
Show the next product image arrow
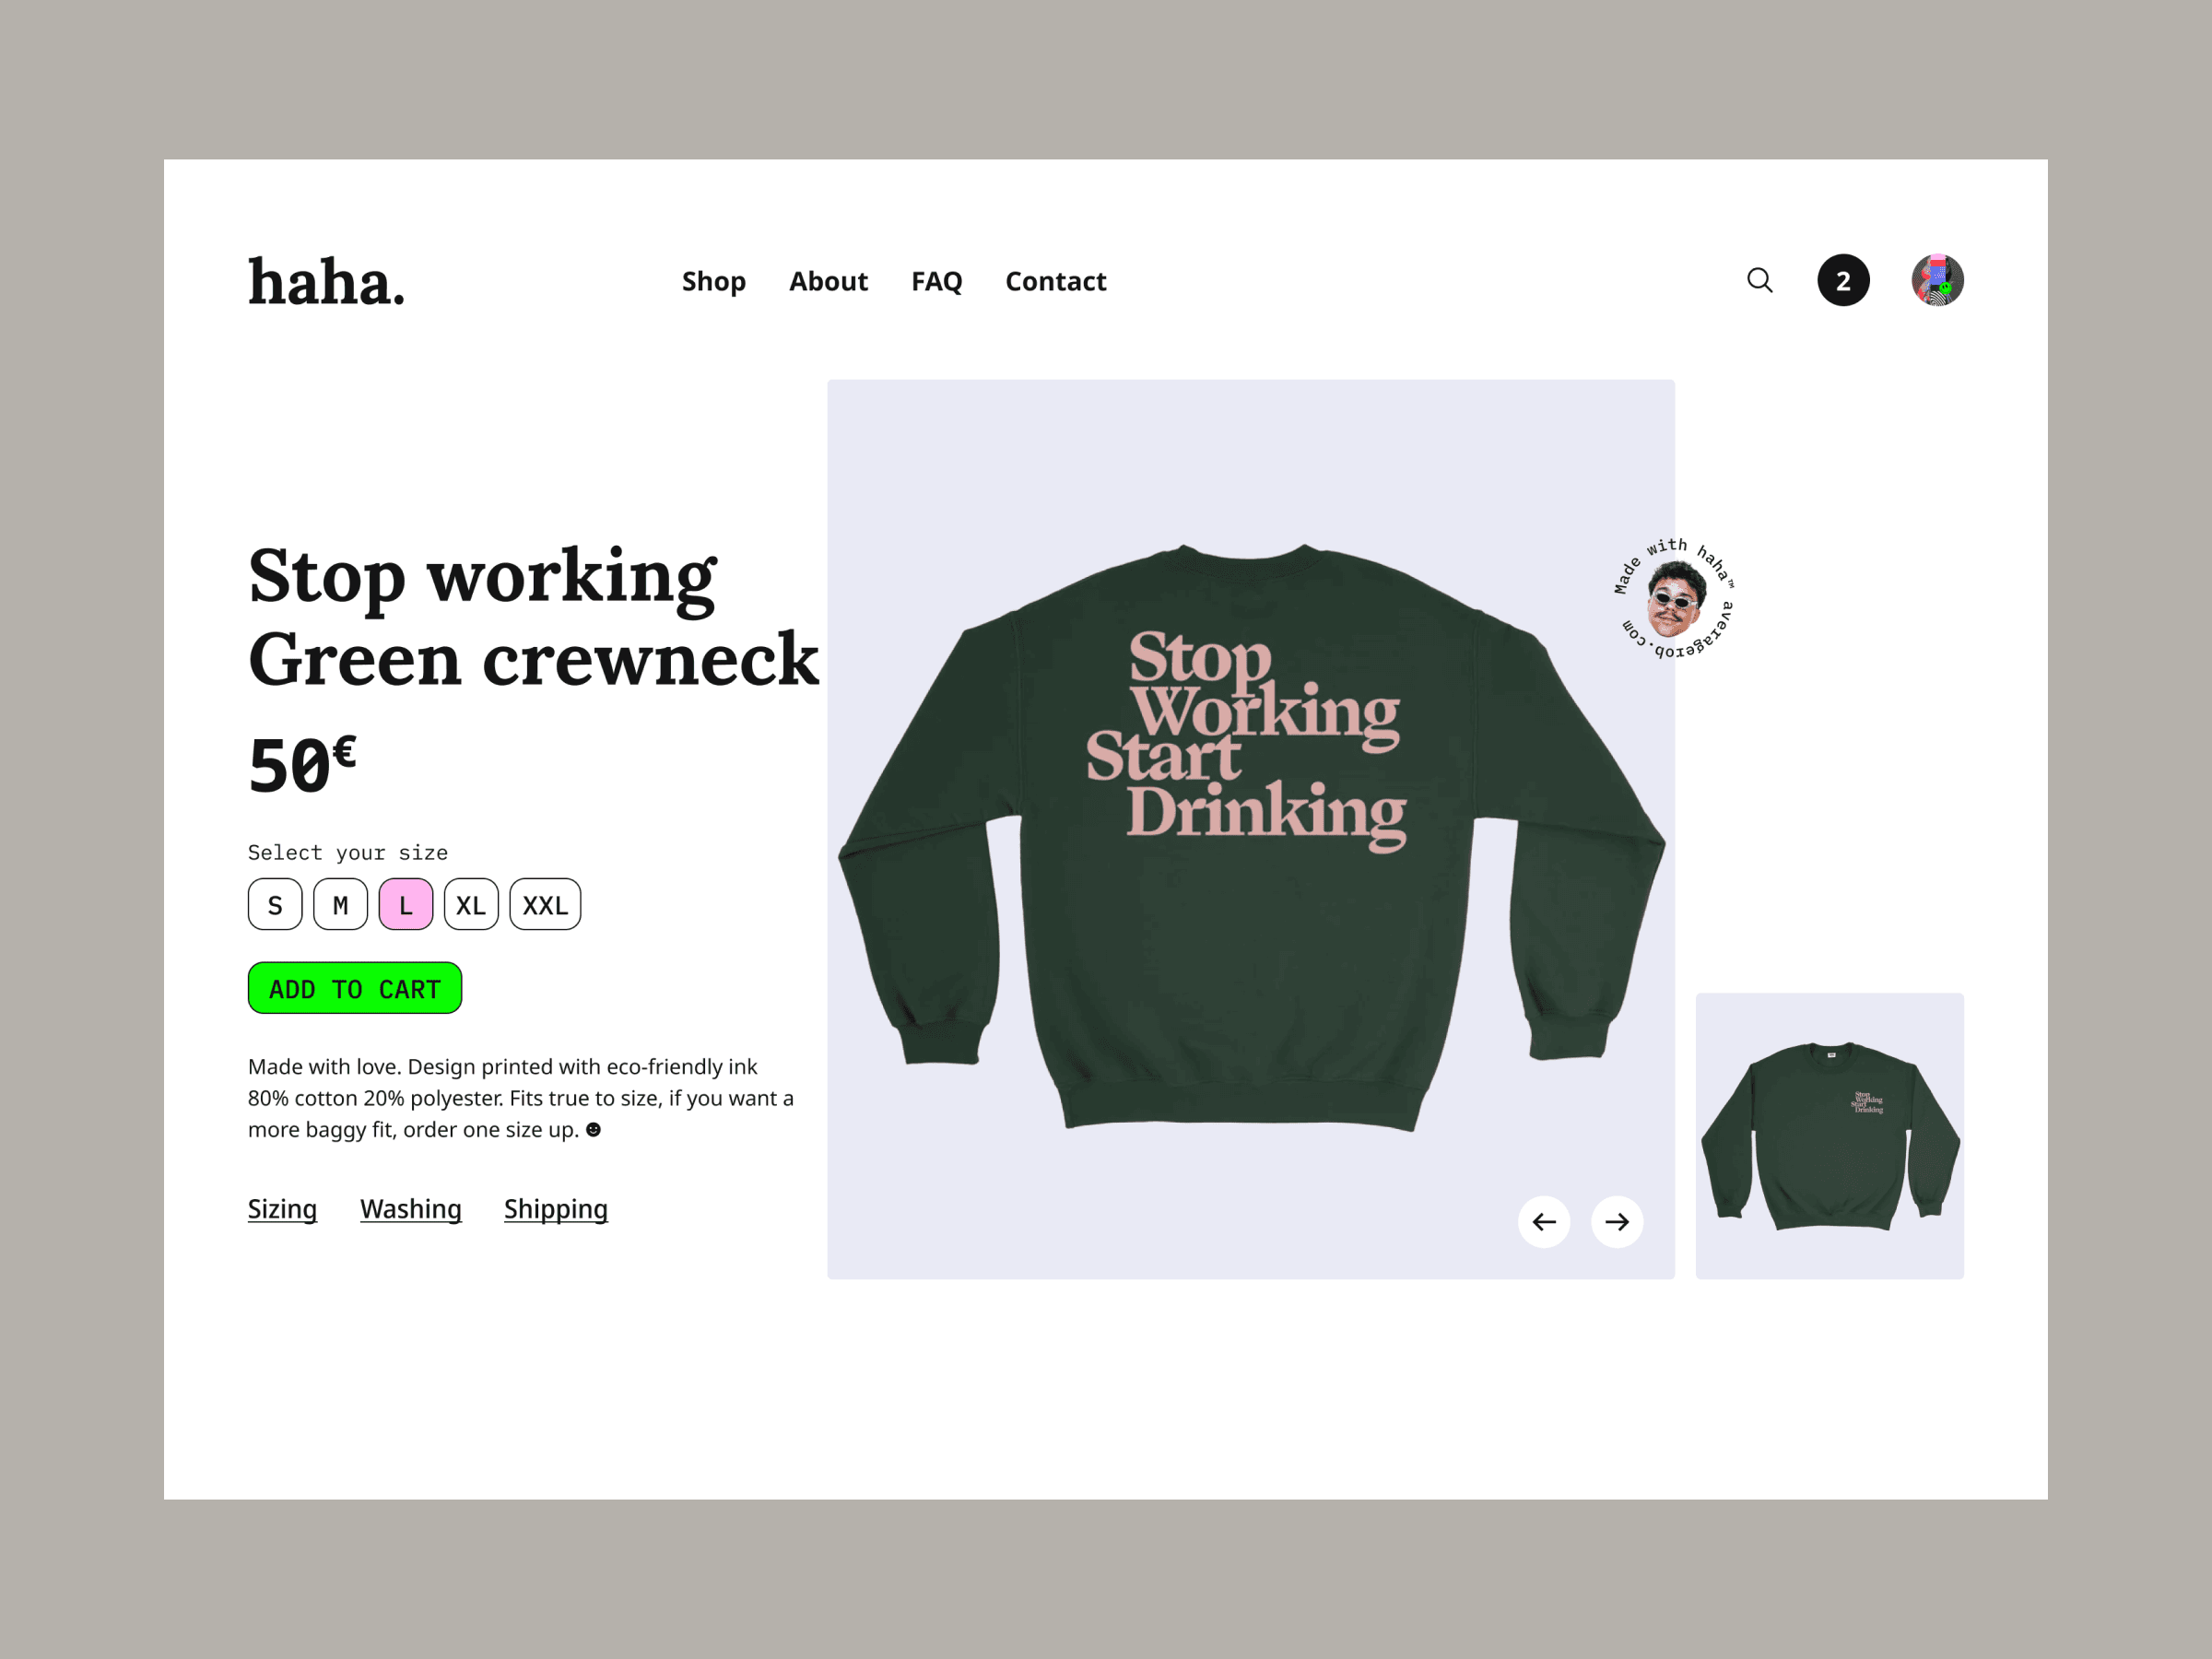coord(1617,1222)
